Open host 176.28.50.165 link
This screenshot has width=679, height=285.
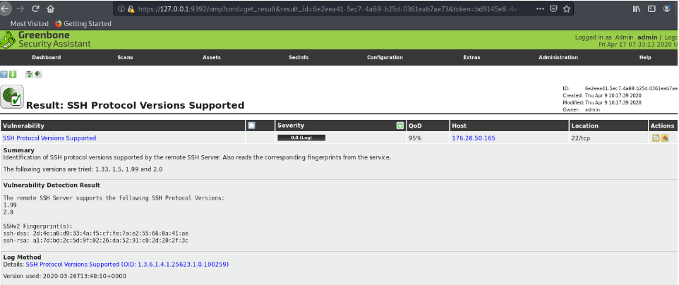[474, 138]
